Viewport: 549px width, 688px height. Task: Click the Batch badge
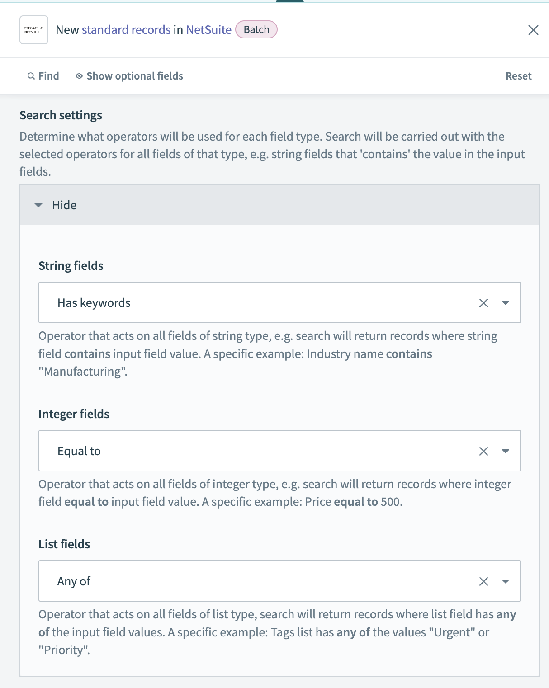coord(256,29)
